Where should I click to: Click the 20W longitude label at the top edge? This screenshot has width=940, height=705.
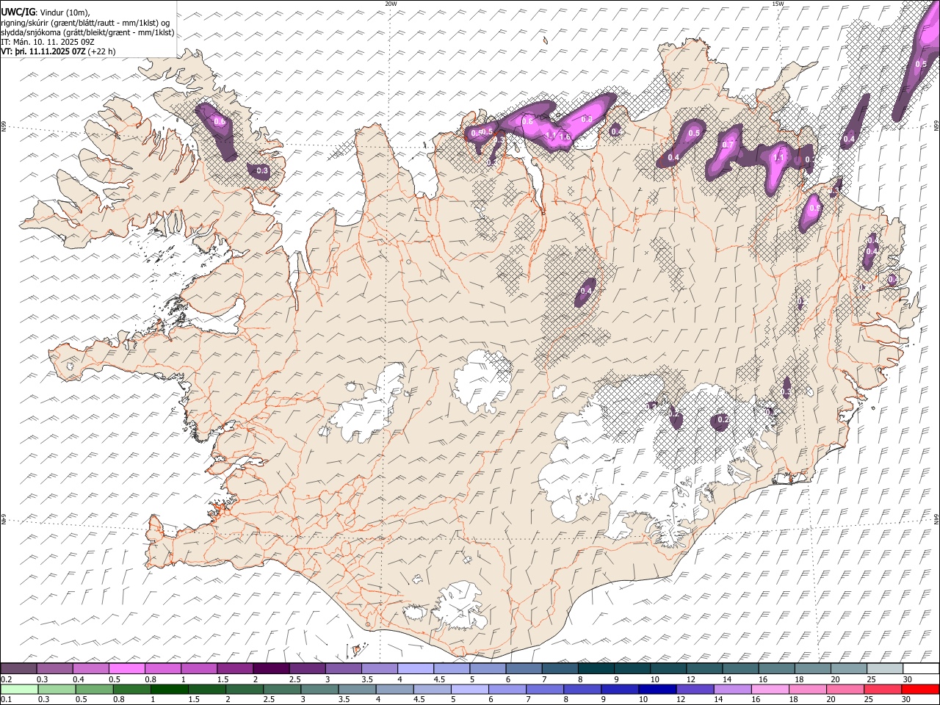pyautogui.click(x=390, y=4)
